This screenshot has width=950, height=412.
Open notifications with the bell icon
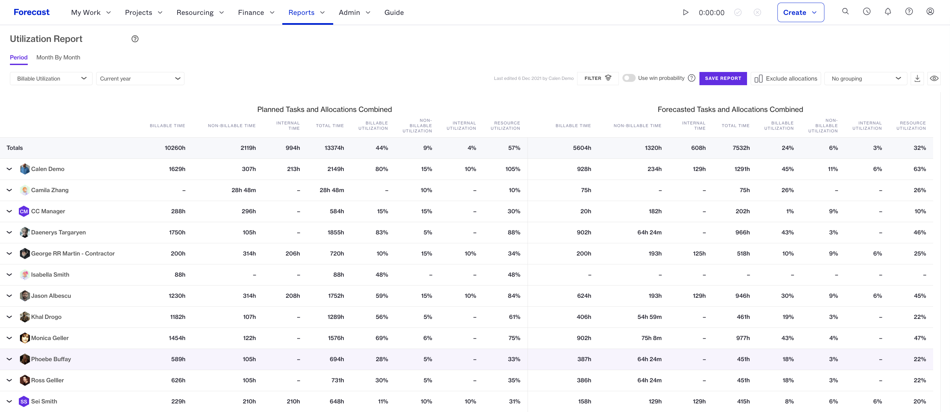coord(888,12)
